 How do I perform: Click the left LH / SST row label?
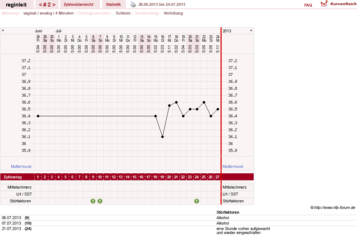(x=24, y=194)
